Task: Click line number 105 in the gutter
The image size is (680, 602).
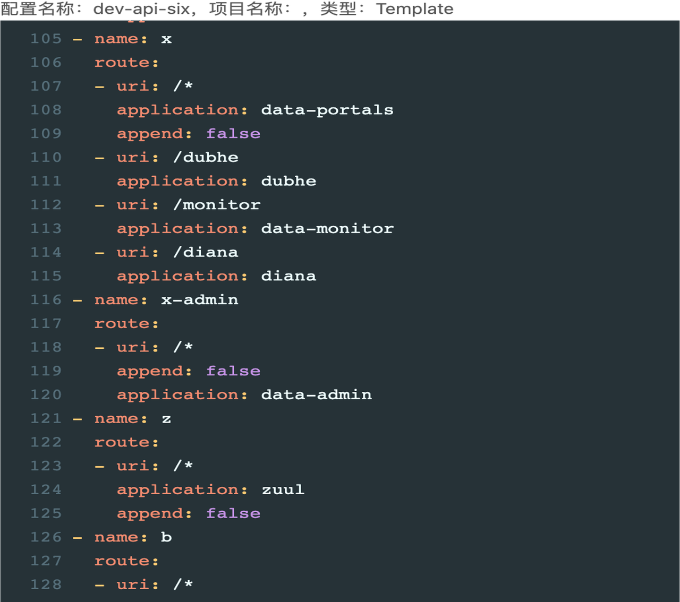Action: (x=46, y=39)
